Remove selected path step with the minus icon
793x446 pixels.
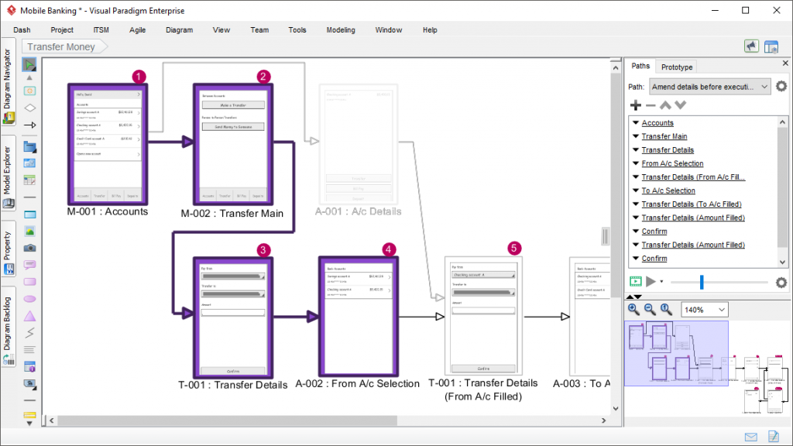651,105
